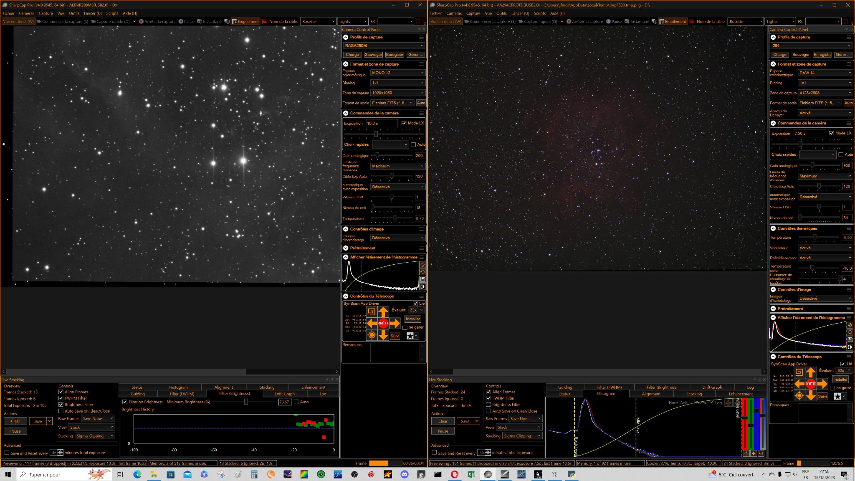Slew telescope right in left window
Screen dimensions: 855x481
(395, 323)
